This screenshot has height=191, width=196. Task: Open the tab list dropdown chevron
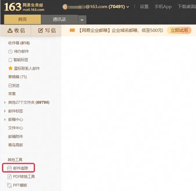pyautogui.click(x=82, y=20)
